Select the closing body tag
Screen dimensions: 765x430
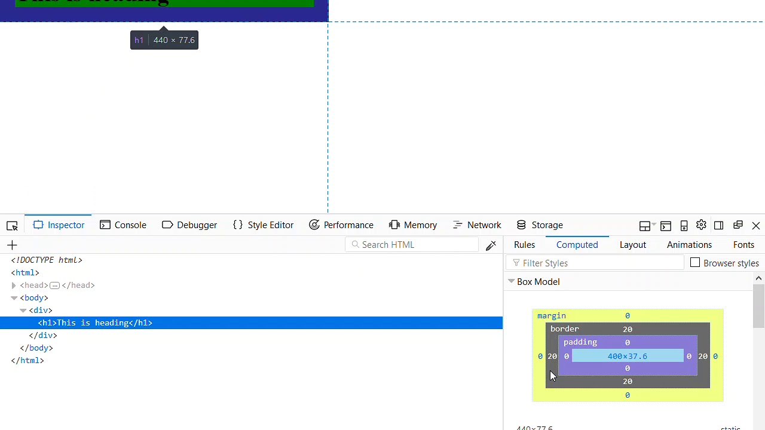[36, 348]
